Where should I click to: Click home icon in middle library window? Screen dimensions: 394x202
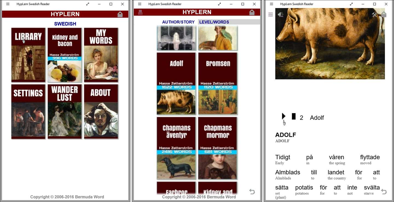coord(252,12)
